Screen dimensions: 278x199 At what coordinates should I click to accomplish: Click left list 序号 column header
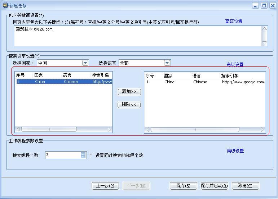pos(21,75)
